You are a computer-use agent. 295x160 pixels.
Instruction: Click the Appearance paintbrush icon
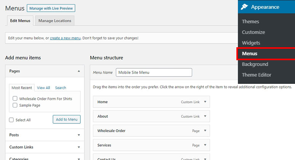point(244,7)
